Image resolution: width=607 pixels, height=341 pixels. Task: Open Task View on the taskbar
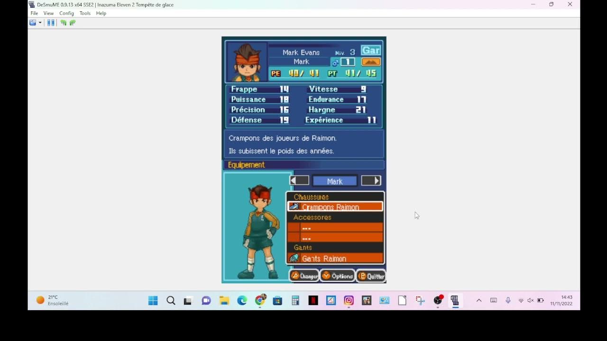(x=188, y=300)
